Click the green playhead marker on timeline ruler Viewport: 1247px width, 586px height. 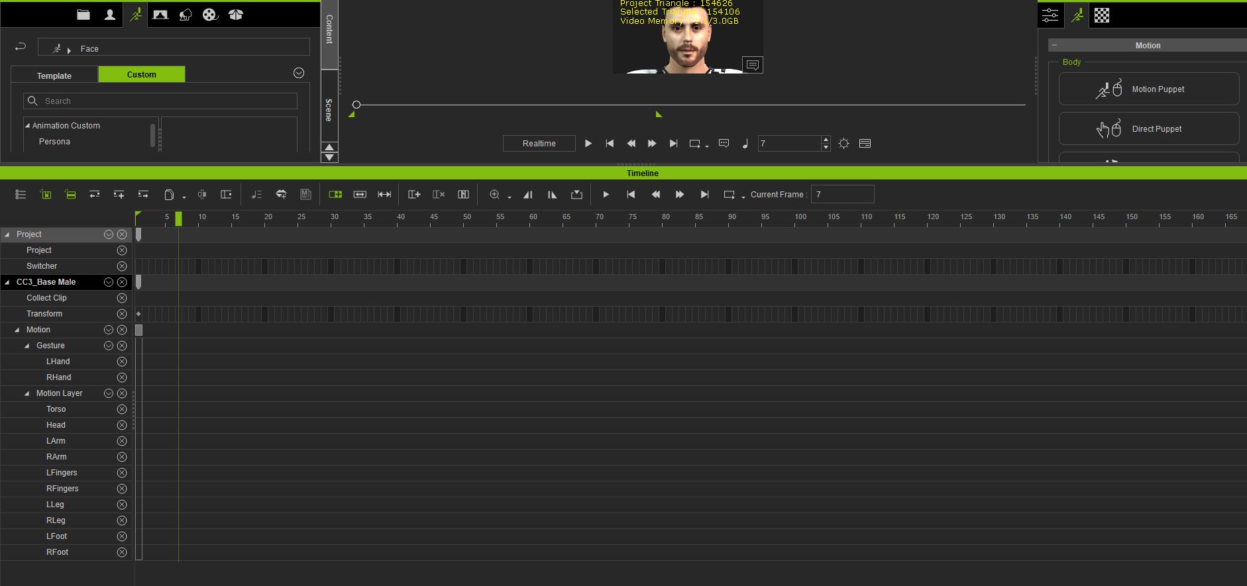178,219
